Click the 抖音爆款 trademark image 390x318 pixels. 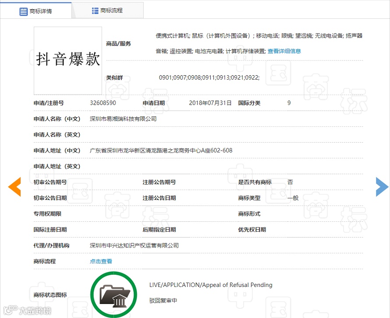[x=68, y=60]
